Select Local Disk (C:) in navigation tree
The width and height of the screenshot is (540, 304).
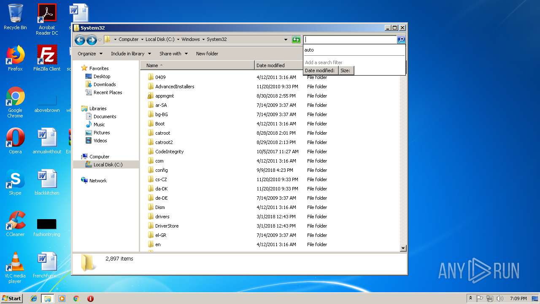106,165
